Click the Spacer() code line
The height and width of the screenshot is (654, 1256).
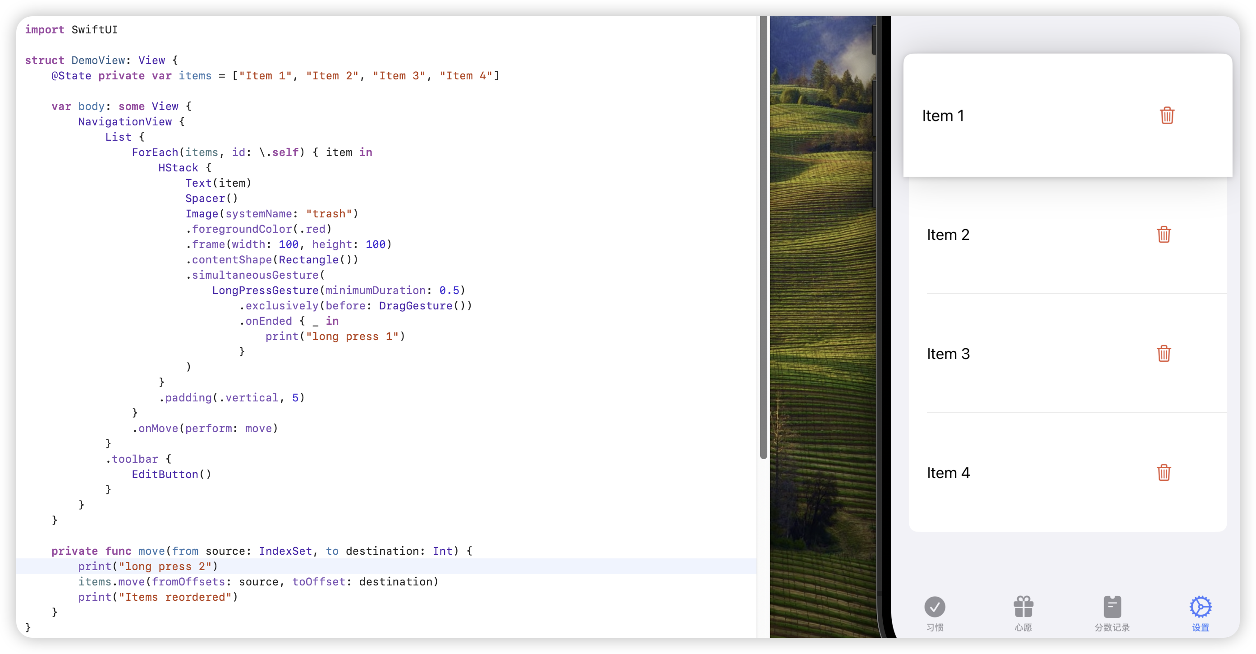click(211, 198)
